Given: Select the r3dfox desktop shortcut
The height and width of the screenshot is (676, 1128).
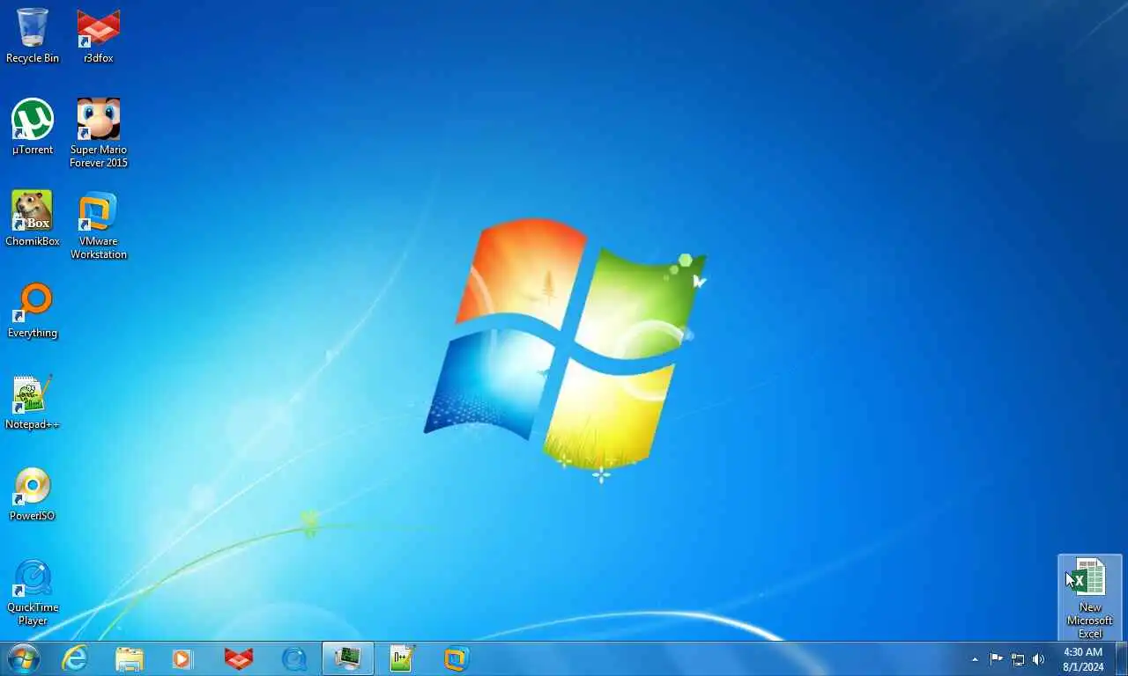Looking at the screenshot, I should pos(99,36).
